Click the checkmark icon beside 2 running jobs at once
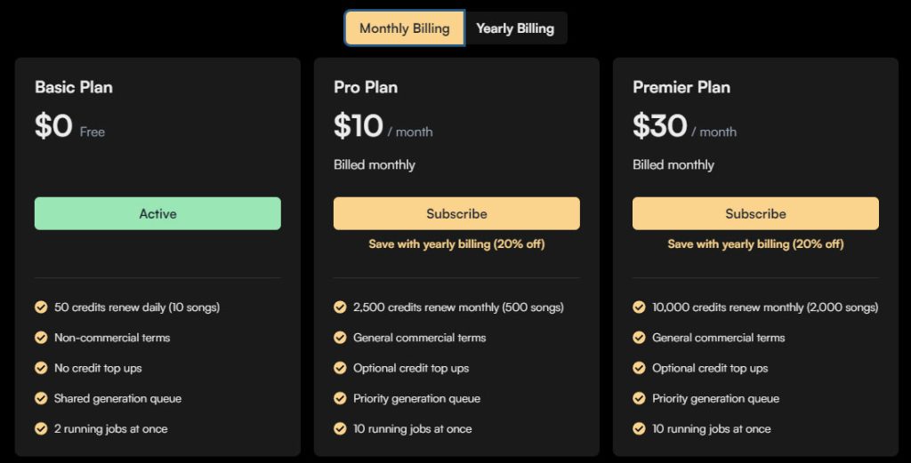Image resolution: width=911 pixels, height=463 pixels. [x=41, y=428]
